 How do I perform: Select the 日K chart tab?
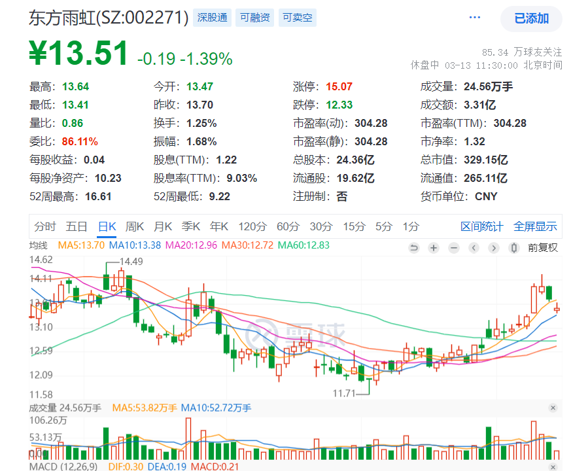point(107,226)
